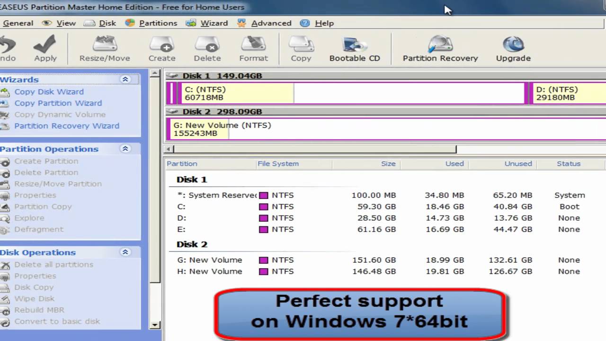Click the Format toolbar icon
Image resolution: width=606 pixels, height=341 pixels.
click(253, 49)
